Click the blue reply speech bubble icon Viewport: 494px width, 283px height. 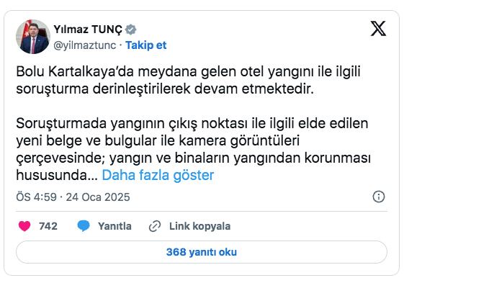(84, 226)
